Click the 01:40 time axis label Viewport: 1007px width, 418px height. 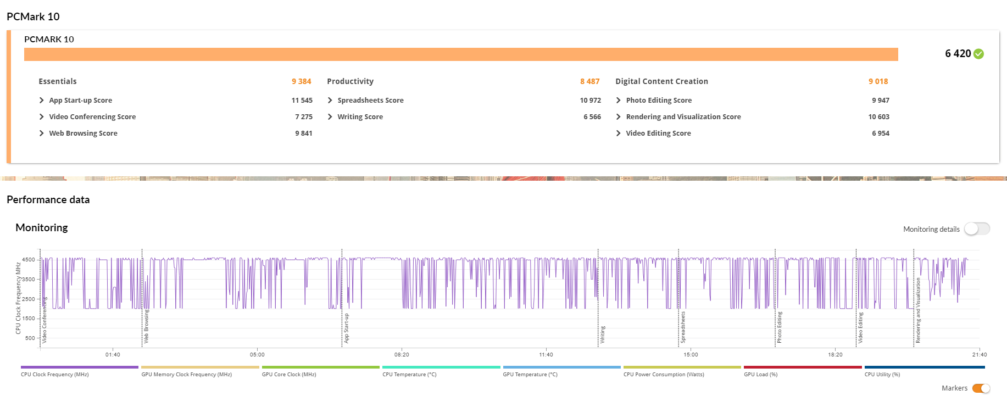pos(113,355)
